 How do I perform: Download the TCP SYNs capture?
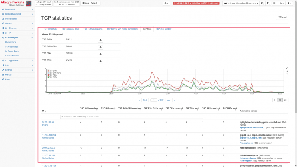[x=100, y=40]
